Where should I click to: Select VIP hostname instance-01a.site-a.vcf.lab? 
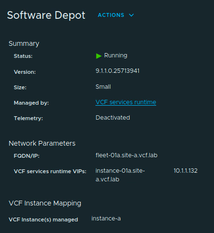click(x=120, y=175)
